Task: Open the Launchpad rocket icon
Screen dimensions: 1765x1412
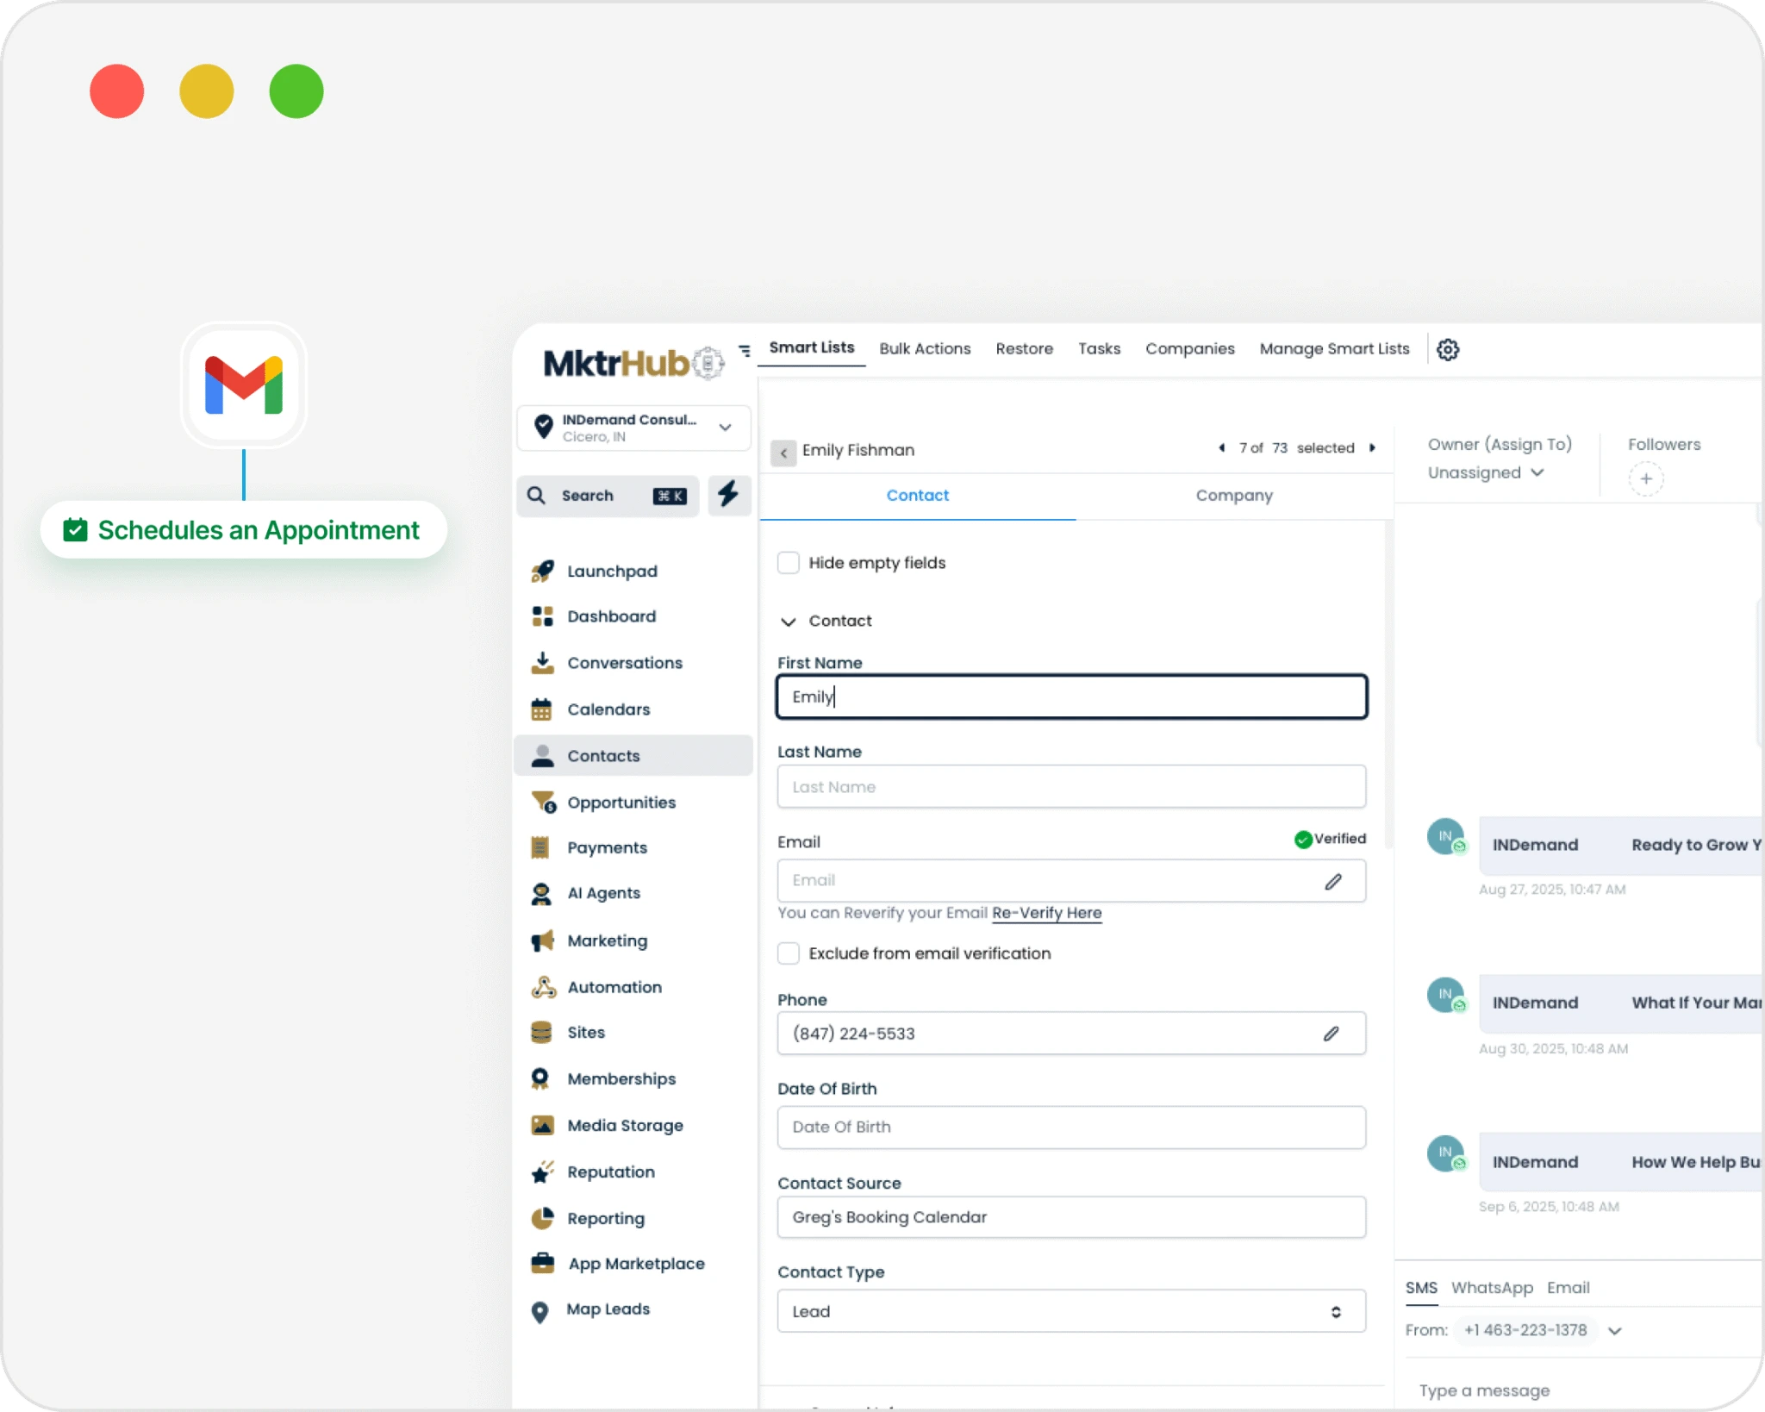Action: click(542, 571)
